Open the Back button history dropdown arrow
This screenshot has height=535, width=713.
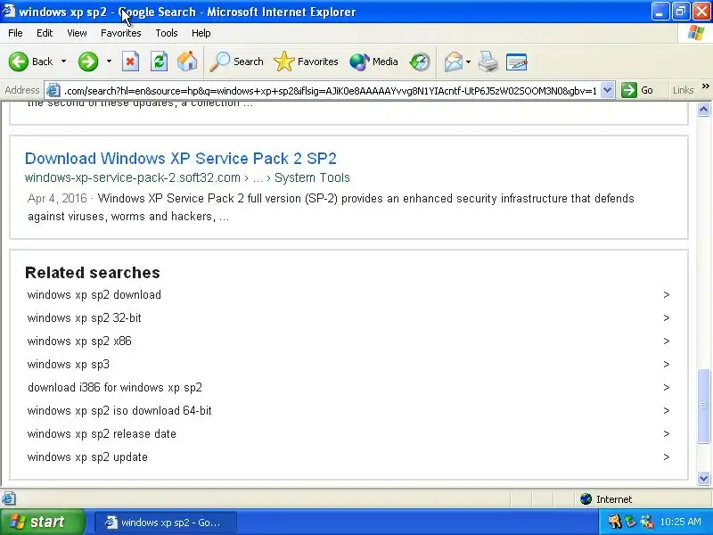pos(63,62)
